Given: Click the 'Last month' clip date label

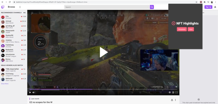Looking at the screenshot, I should point(35,99).
